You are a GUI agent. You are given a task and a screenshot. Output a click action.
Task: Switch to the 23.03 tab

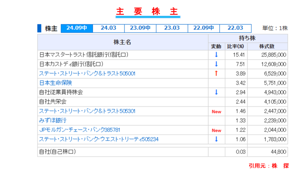[172, 28]
